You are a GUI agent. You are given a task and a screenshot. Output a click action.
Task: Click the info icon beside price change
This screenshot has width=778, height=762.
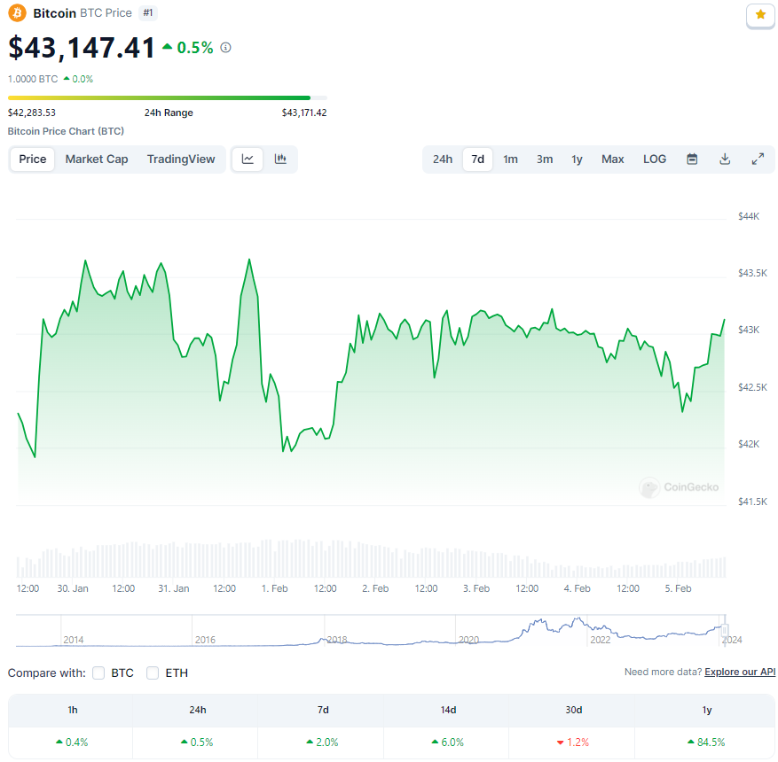click(224, 48)
